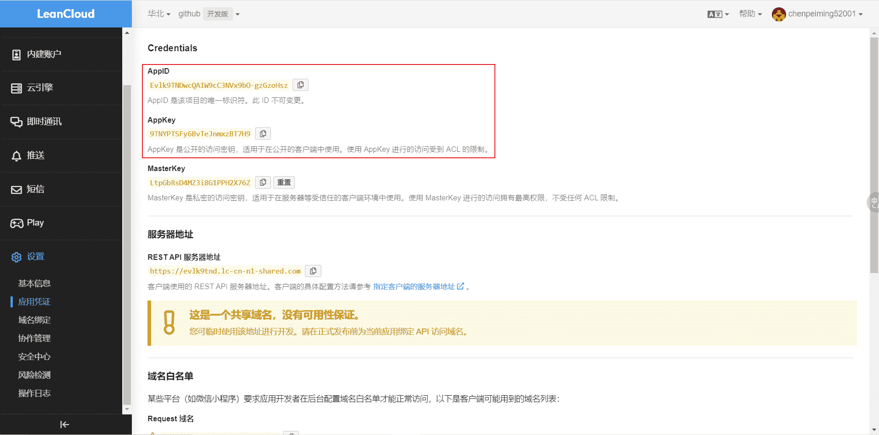The image size is (879, 435).
Task: Select 应用凭证 submenu item
Action: (34, 302)
